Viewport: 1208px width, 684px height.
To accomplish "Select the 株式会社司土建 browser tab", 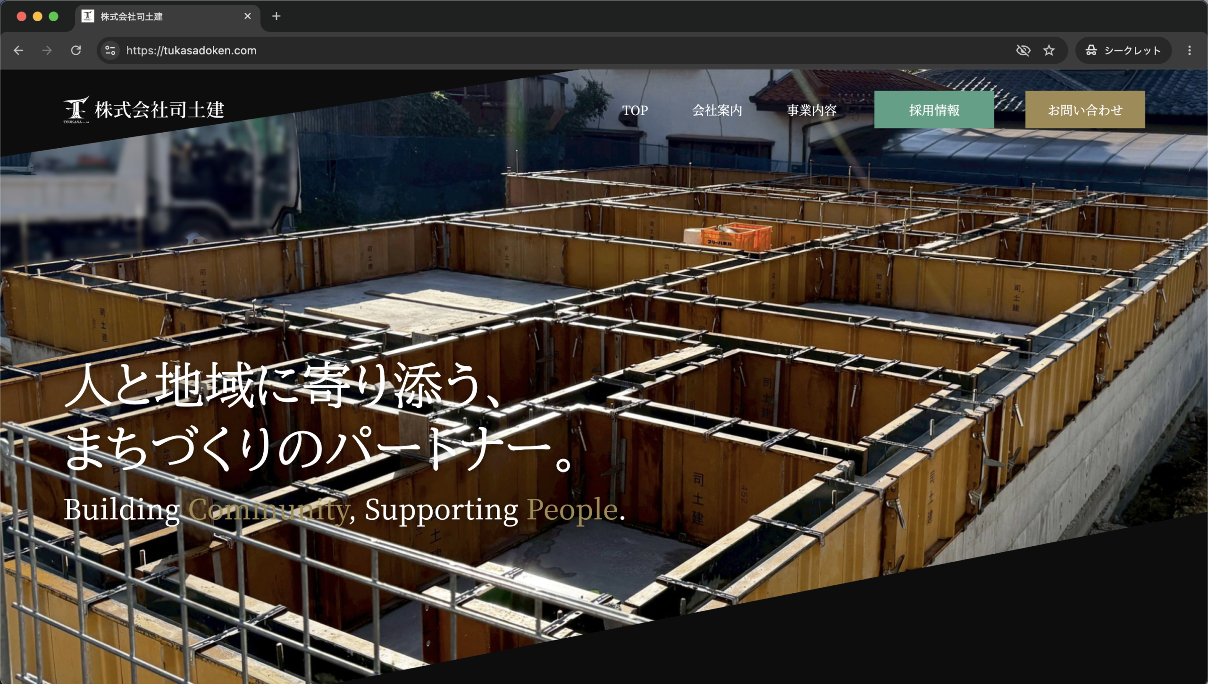I will [168, 17].
